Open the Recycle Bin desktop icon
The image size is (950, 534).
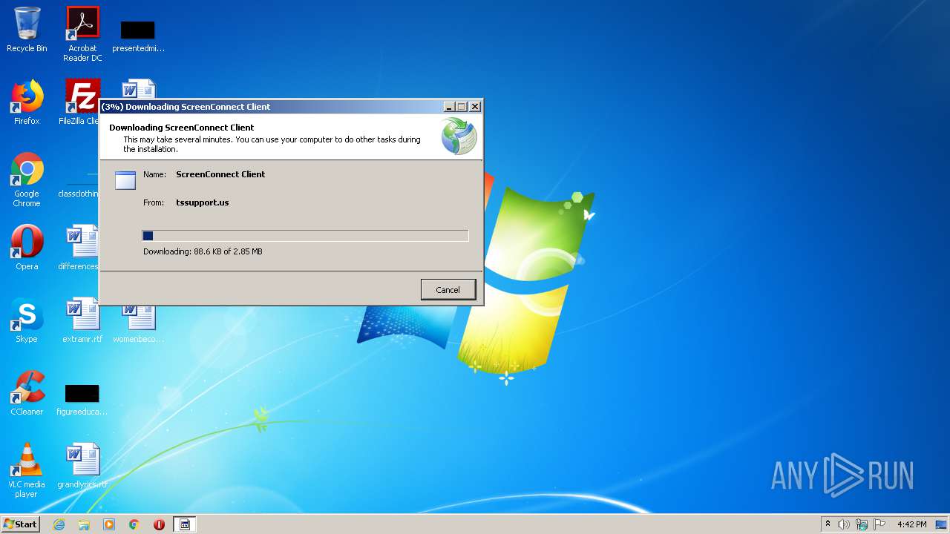pos(27,30)
